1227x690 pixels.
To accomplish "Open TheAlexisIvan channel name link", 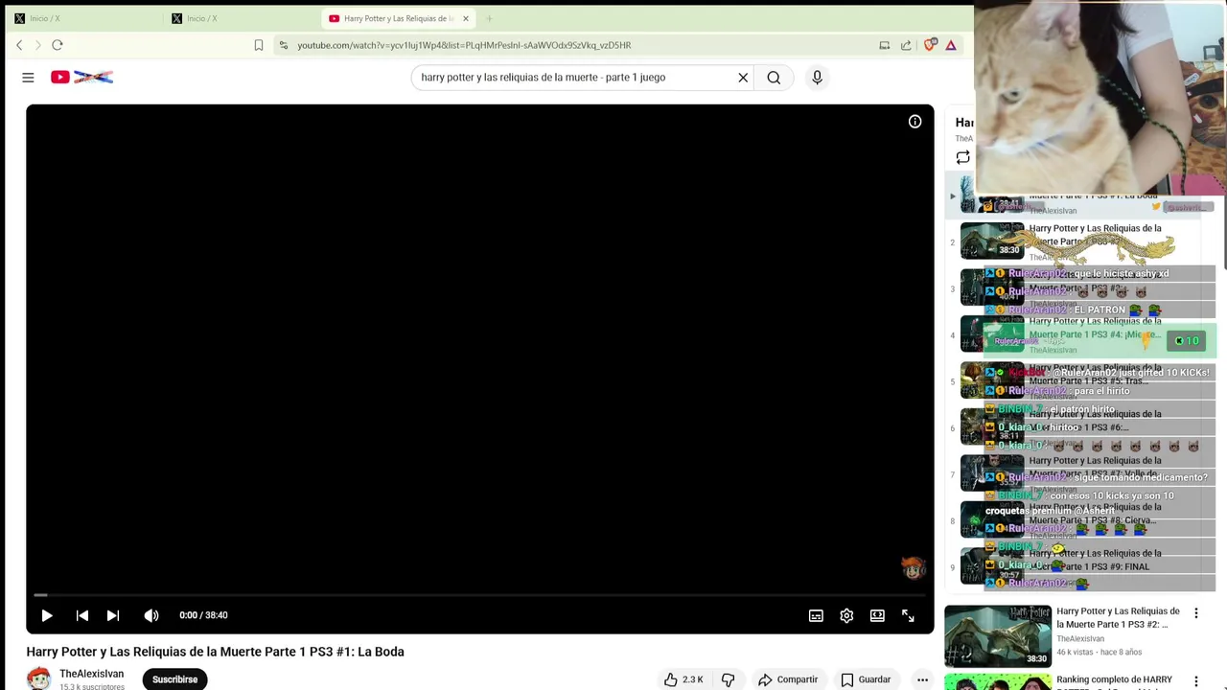I will coord(91,674).
